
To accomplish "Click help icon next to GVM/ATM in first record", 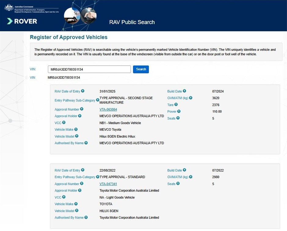I will 191,98.
